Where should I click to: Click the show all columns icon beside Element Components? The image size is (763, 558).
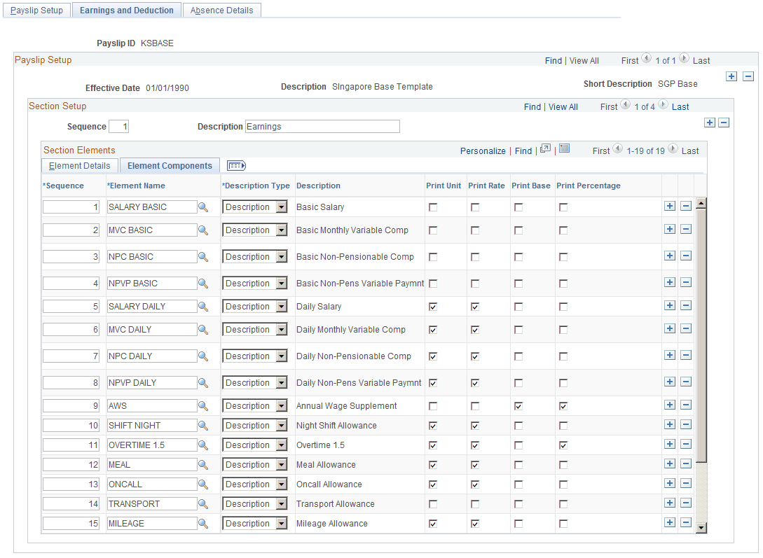[x=235, y=165]
